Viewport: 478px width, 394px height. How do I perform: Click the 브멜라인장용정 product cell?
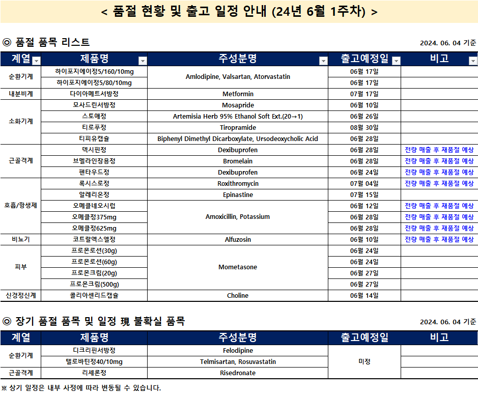coord(94,161)
